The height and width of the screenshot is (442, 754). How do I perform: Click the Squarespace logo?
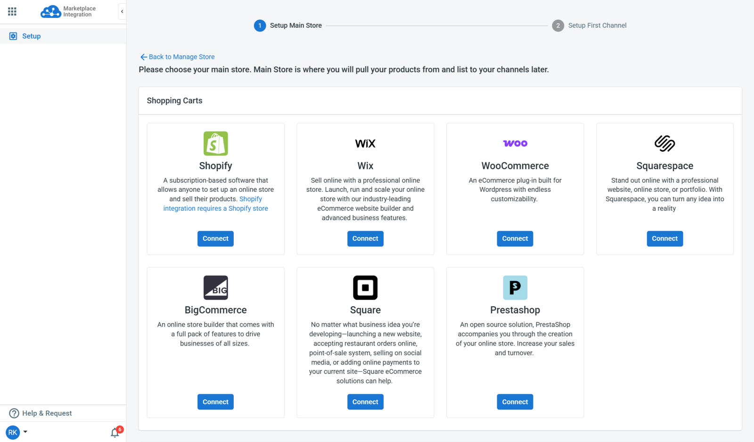point(665,143)
